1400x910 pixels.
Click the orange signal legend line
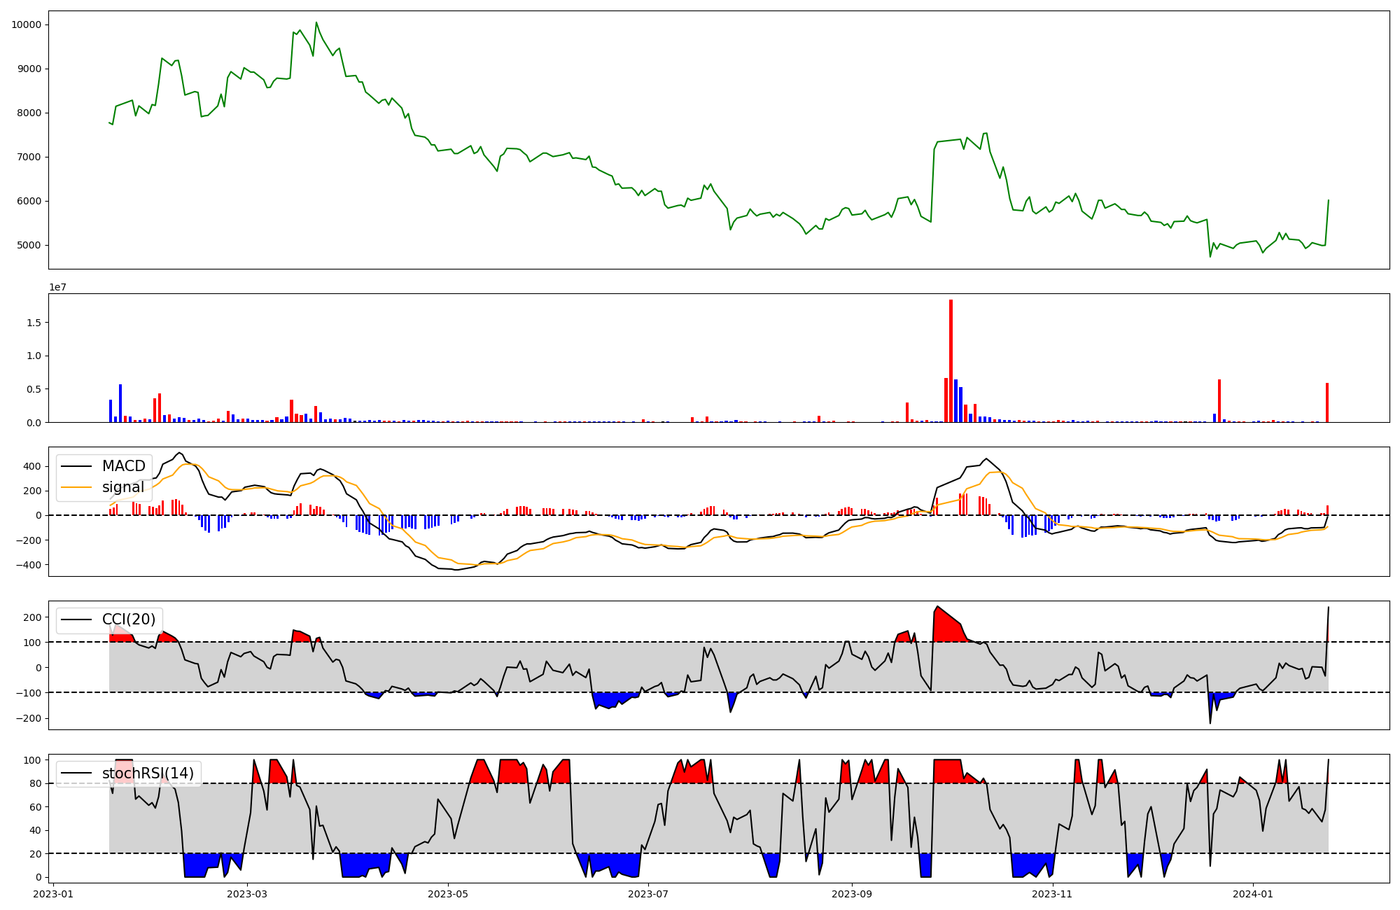[x=76, y=487]
